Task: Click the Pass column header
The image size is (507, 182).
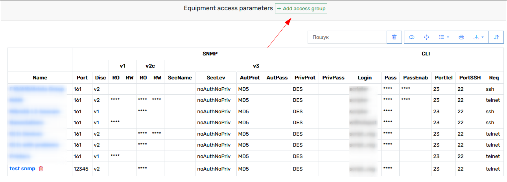Action: click(x=390, y=78)
